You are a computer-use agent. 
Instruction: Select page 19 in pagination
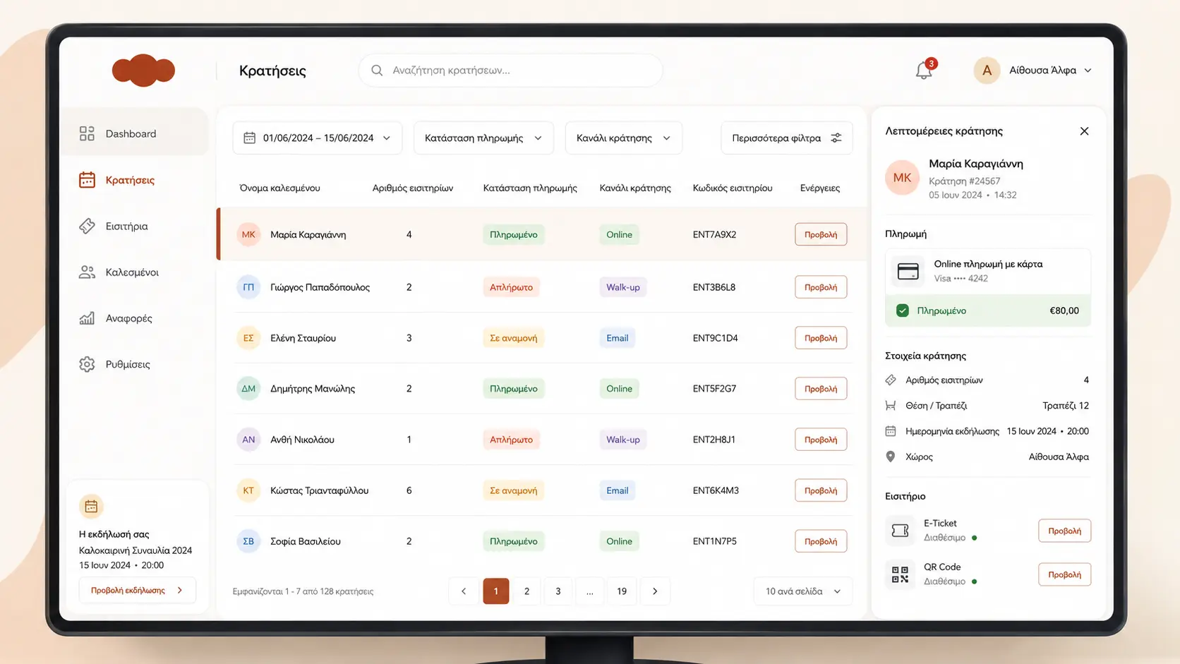coord(622,591)
